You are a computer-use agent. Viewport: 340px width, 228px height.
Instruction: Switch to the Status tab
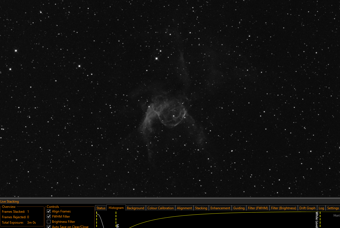[x=101, y=208]
